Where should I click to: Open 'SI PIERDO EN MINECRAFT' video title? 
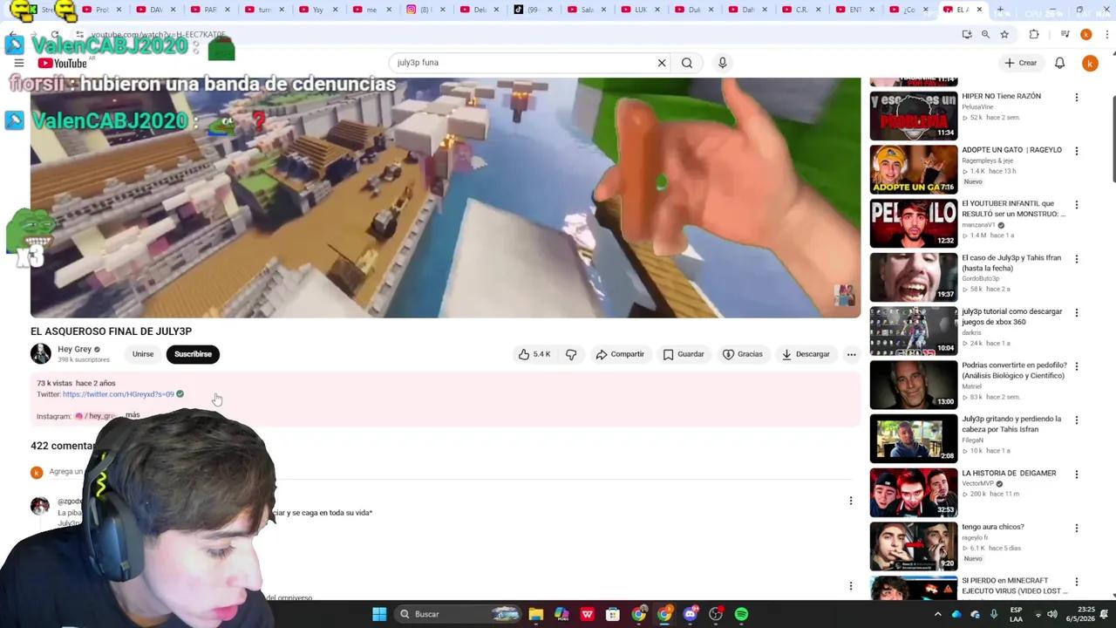click(1014, 586)
